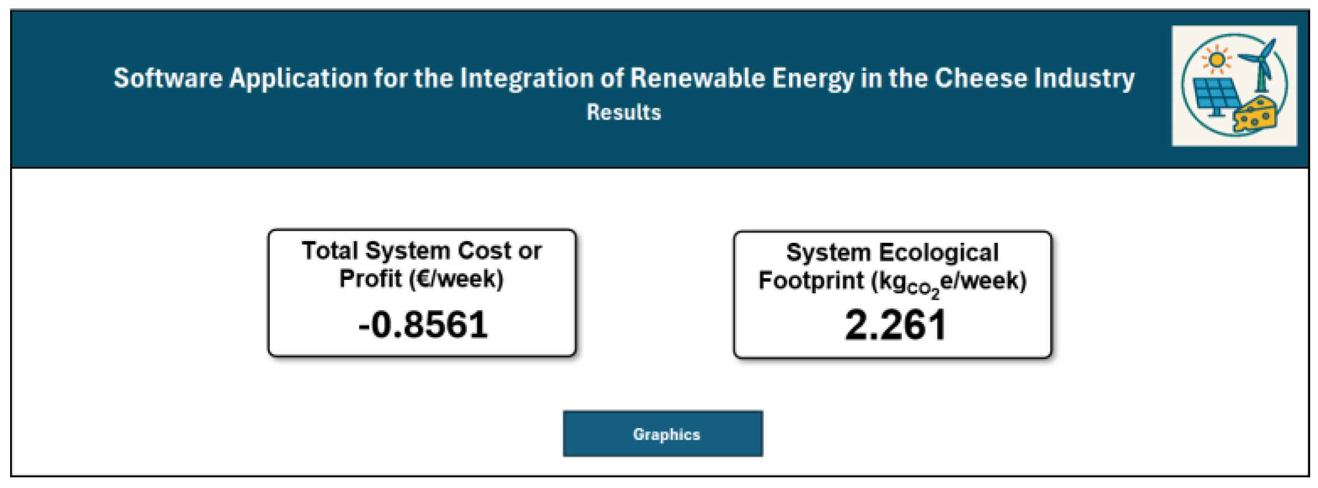The height and width of the screenshot is (488, 1318).
Task: Click the renewable energy cheese logo
Action: [x=1234, y=85]
